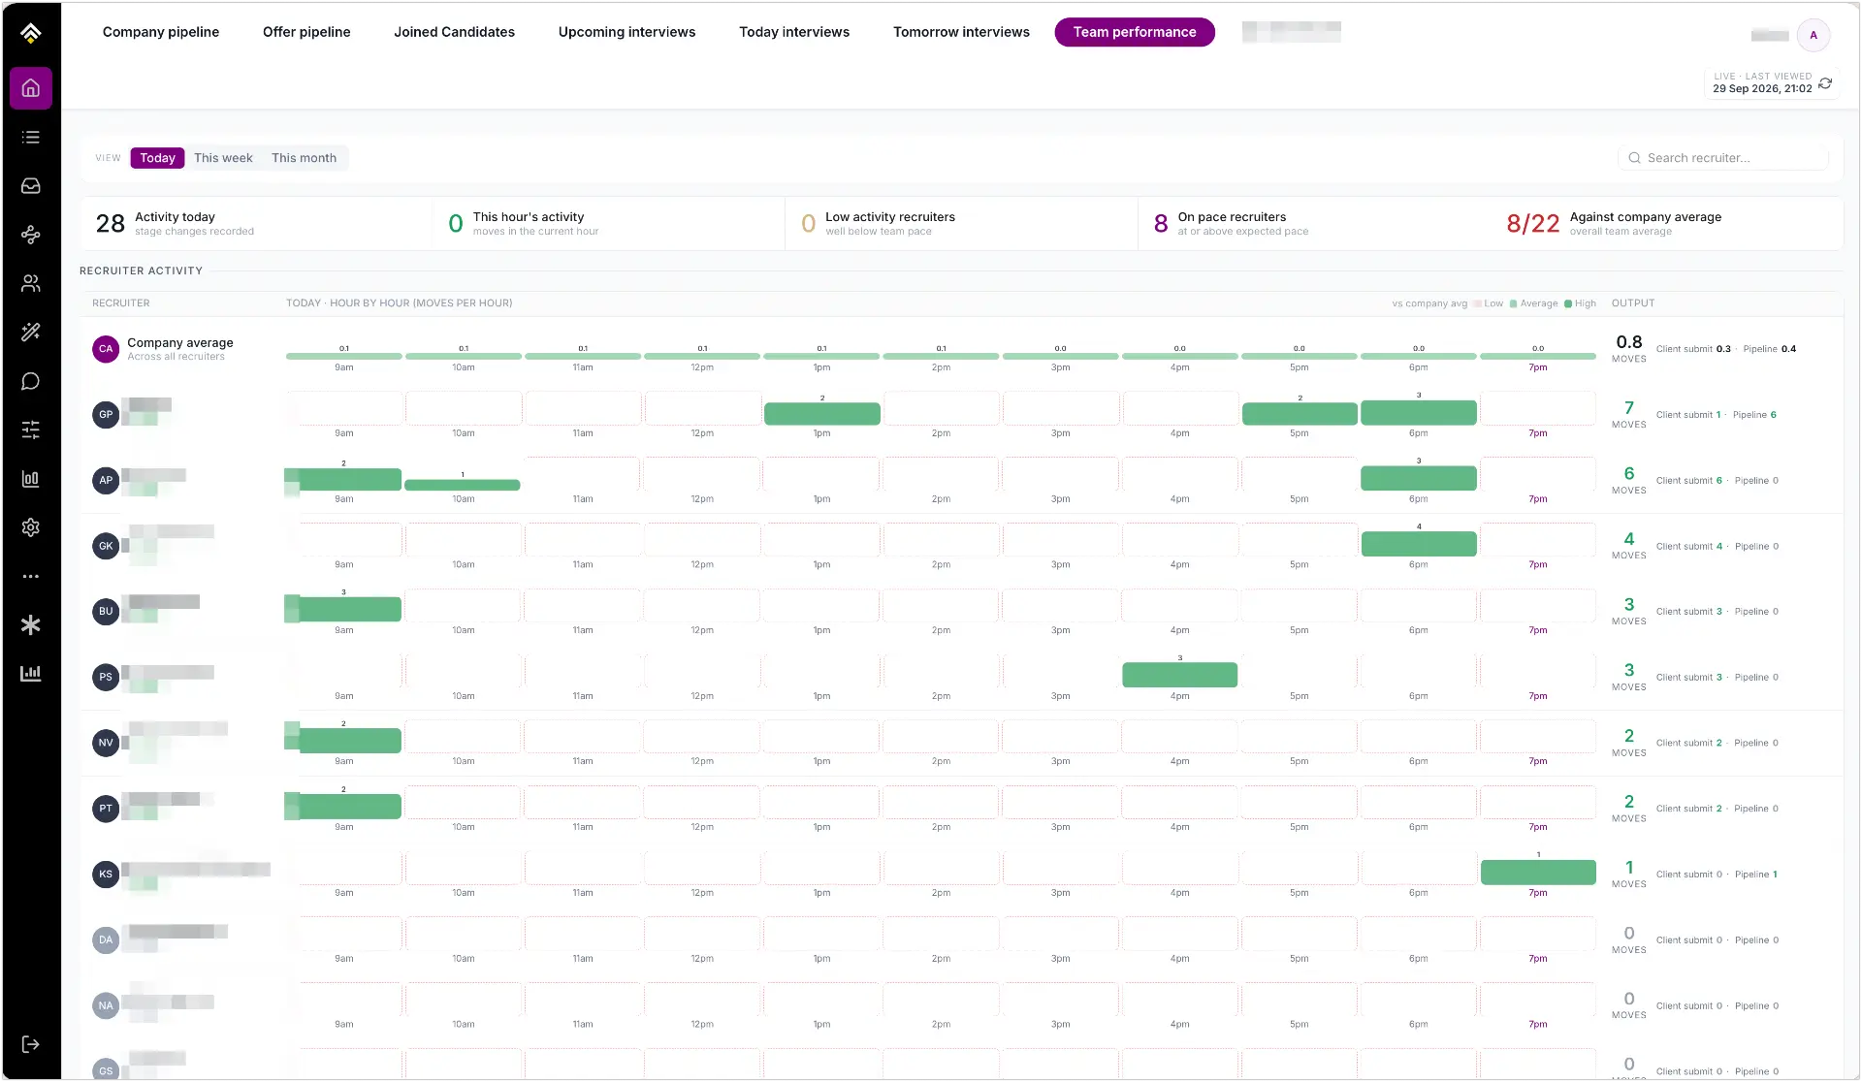Select recruiter GP avatar
1862x1082 pixels.
[x=106, y=415]
